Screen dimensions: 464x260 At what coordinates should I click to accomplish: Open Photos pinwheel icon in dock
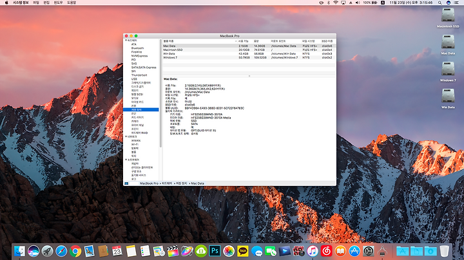coord(229,251)
